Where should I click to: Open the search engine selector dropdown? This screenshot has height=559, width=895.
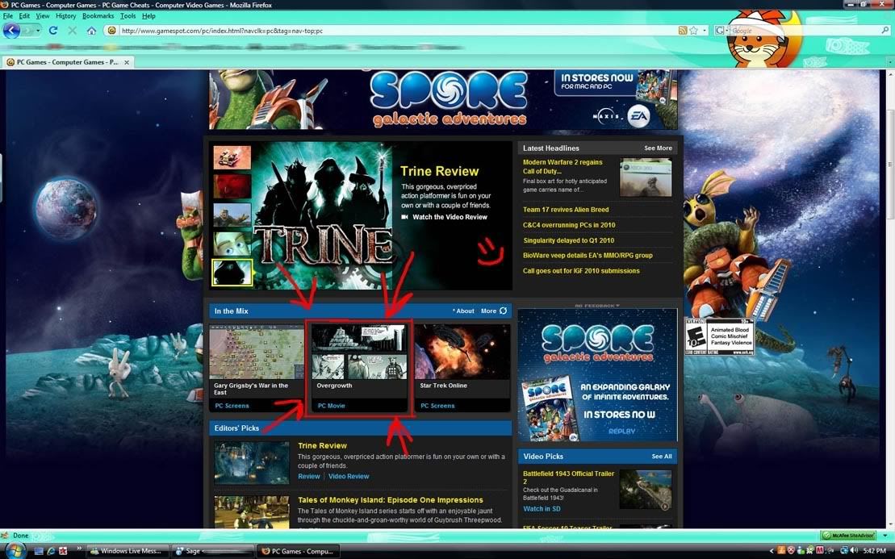[x=721, y=30]
